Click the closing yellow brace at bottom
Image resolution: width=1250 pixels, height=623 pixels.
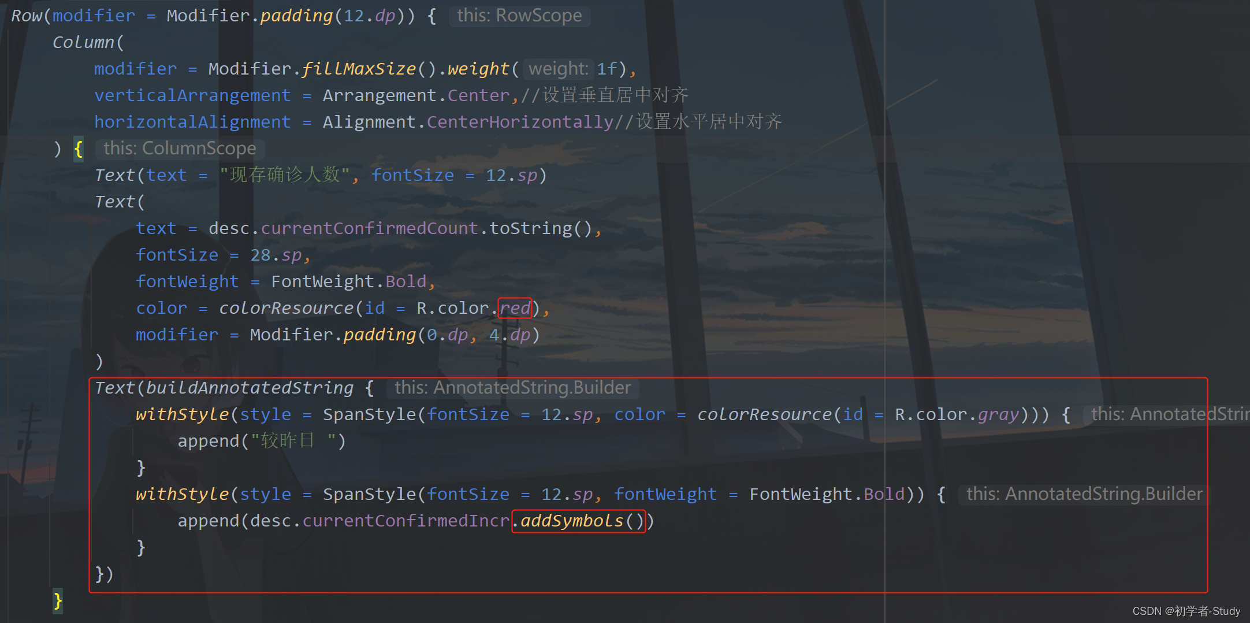tap(58, 601)
